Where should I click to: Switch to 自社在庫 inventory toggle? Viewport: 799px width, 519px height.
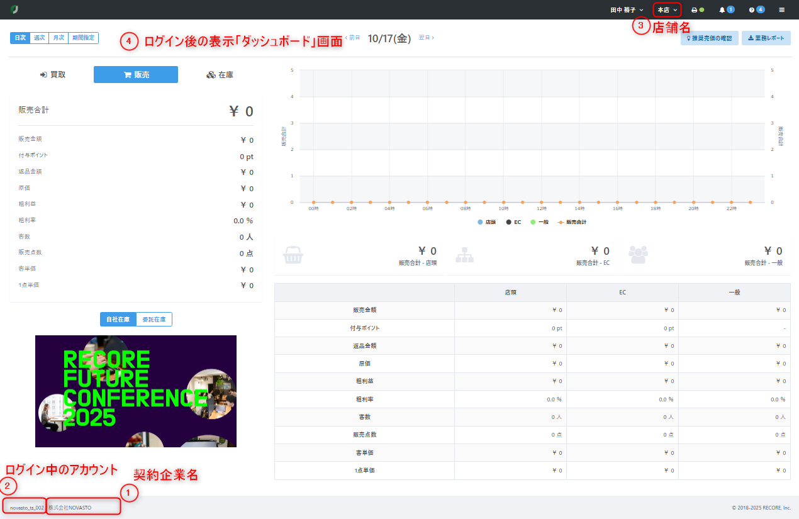pyautogui.click(x=118, y=320)
